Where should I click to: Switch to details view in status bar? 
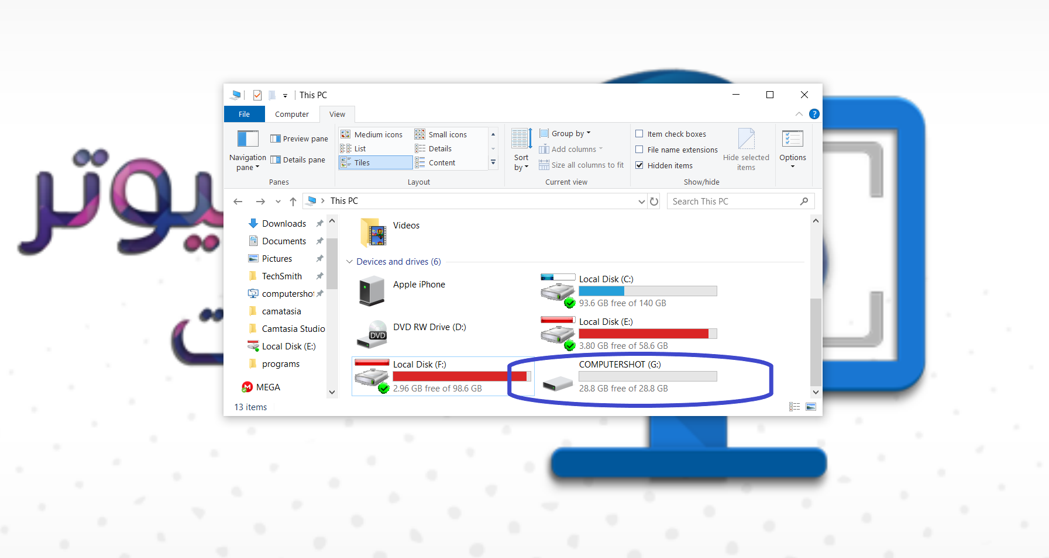795,407
